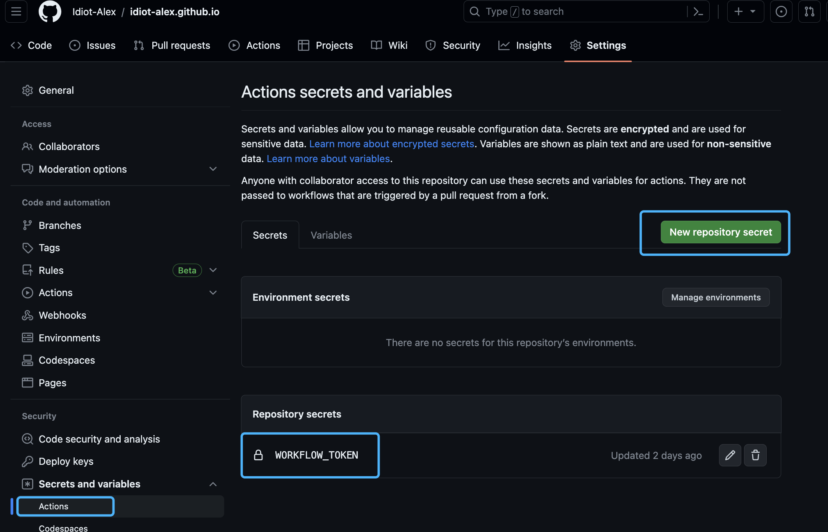Open the create-new dropdown caret
Image resolution: width=828 pixels, height=532 pixels.
pos(753,12)
